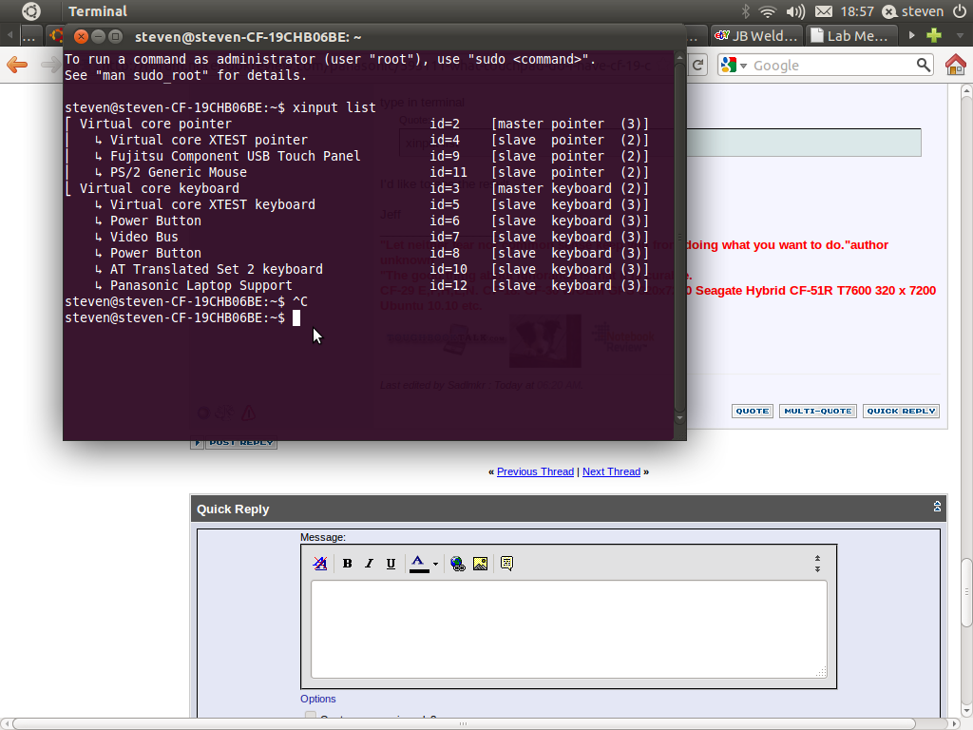Viewport: 973px width, 730px height.
Task: Click the browser back arrow button
Action: click(17, 65)
